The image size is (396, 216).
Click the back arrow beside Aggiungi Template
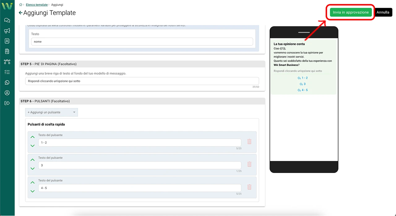point(21,13)
